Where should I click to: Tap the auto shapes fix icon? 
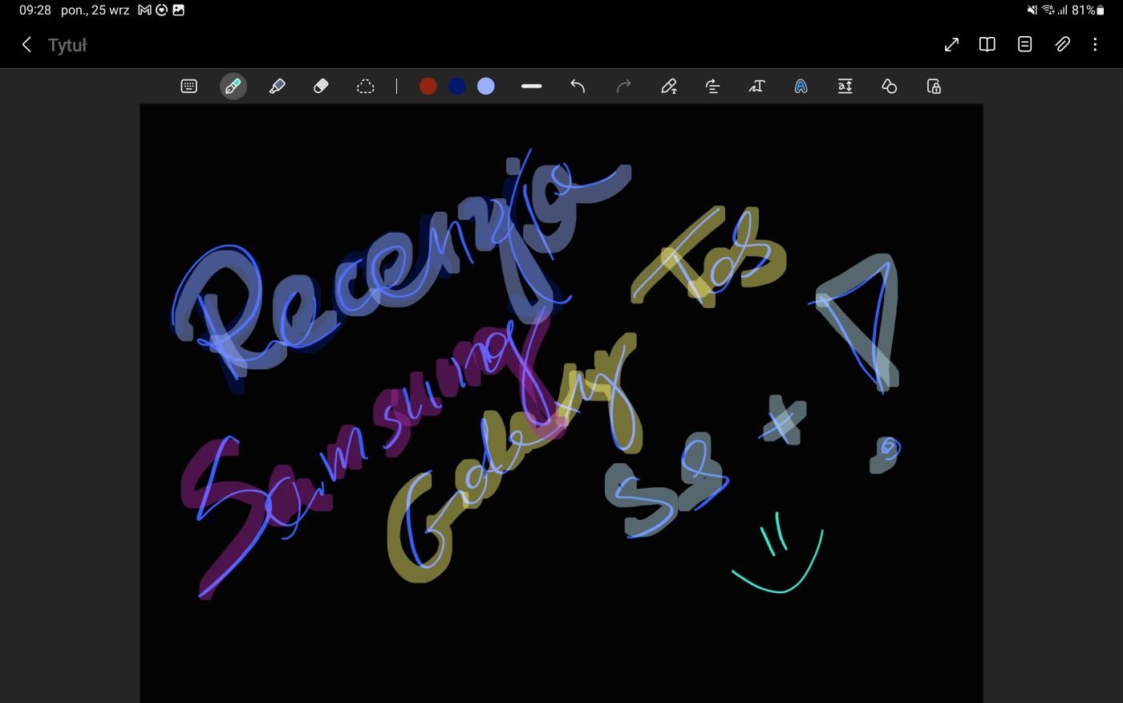(889, 86)
